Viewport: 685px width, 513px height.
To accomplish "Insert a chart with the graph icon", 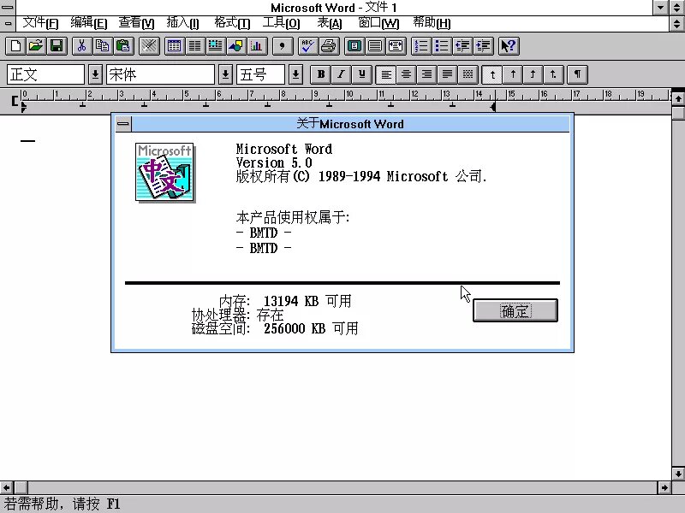I will coord(257,46).
